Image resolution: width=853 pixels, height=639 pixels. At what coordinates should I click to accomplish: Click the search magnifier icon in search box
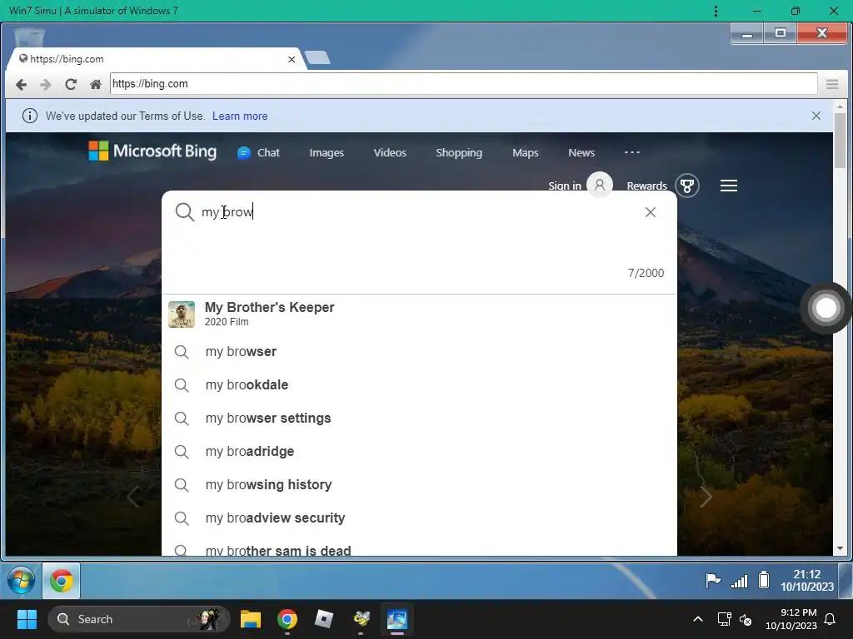coord(185,212)
